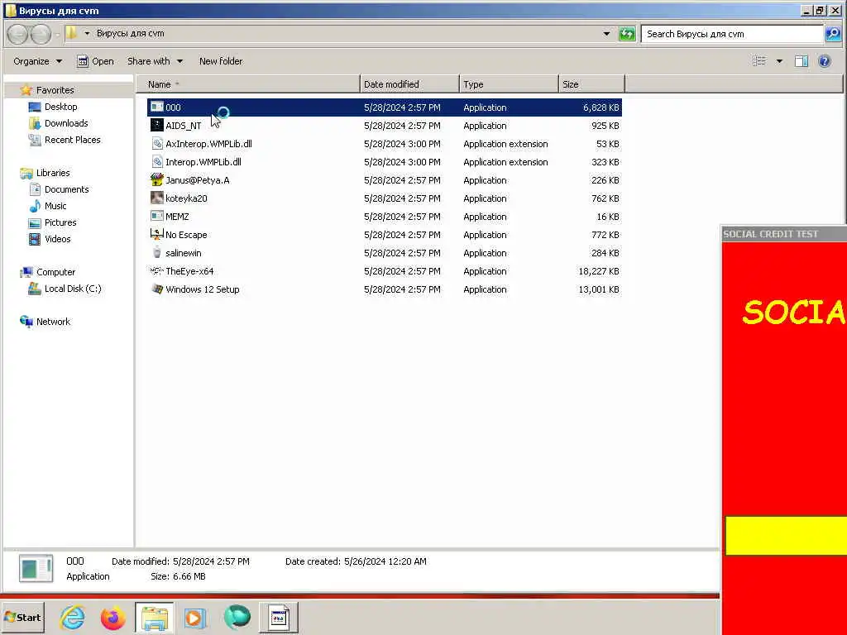Open Local Disk (C:)
847x635 pixels.
(x=73, y=289)
